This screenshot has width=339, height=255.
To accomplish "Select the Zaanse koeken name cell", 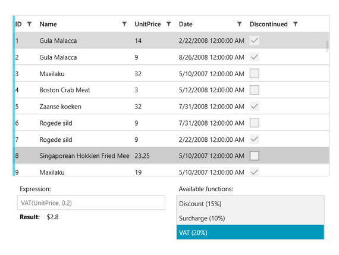I will tap(60, 107).
